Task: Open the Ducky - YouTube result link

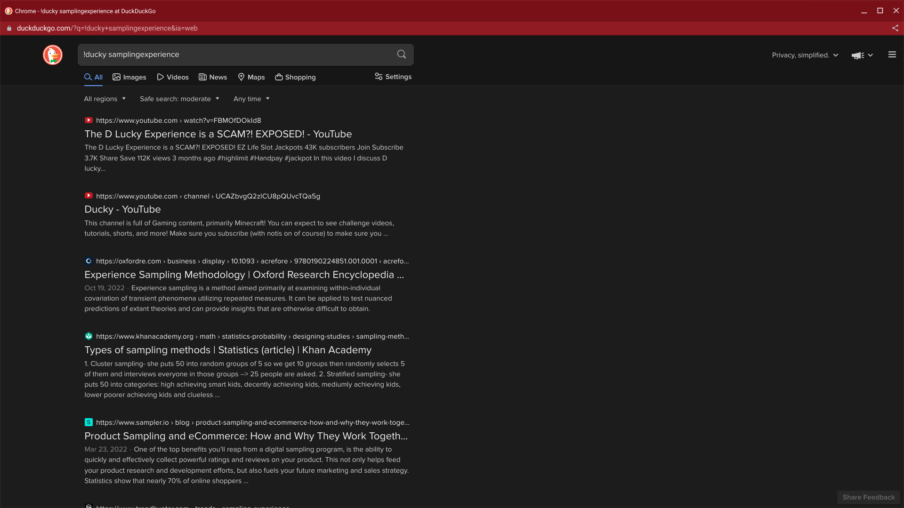Action: [122, 209]
